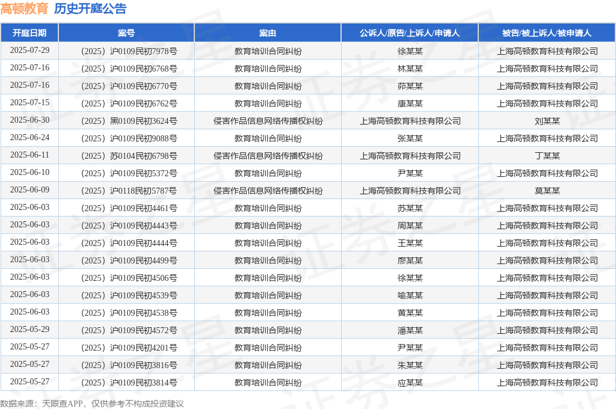Select case number 沪0109民初4461号
The height and width of the screenshot is (409, 616).
(129, 208)
